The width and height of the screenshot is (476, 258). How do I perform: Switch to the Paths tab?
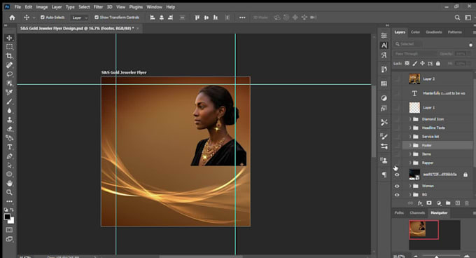pos(399,212)
